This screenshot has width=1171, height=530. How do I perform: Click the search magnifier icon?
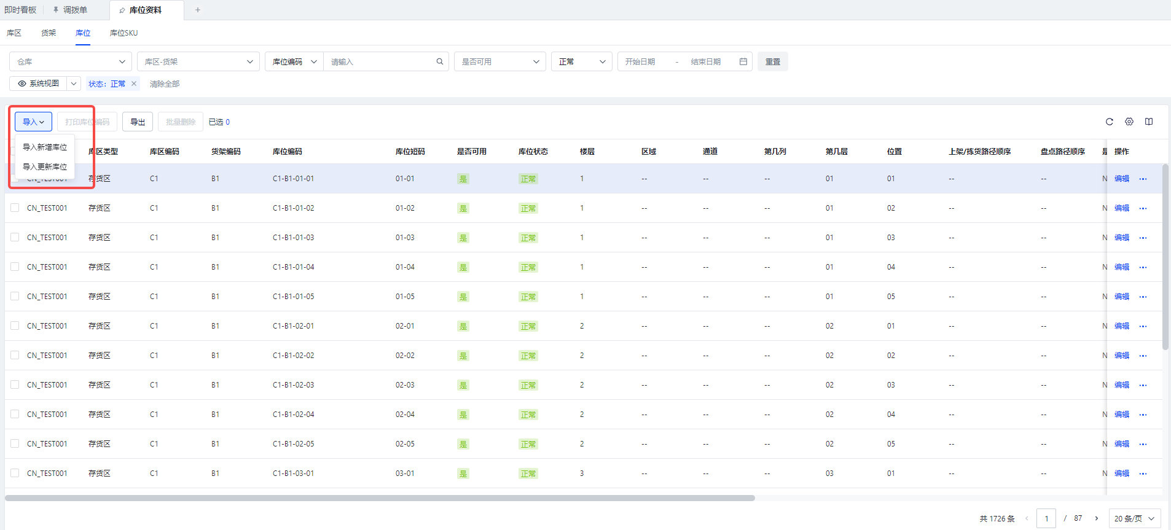[x=439, y=61]
